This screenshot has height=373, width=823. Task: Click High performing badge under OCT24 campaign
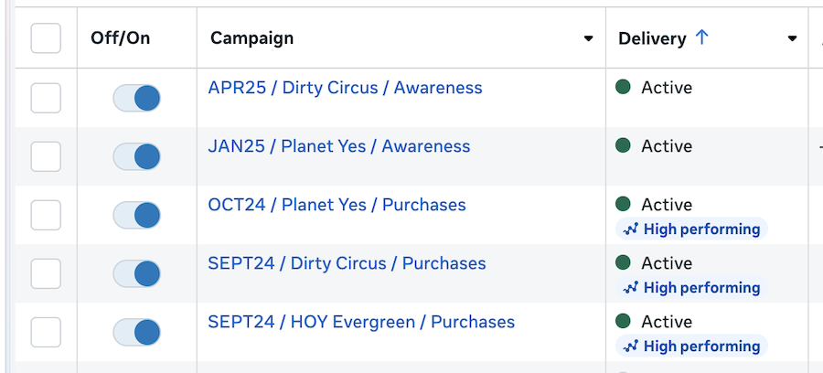point(691,229)
